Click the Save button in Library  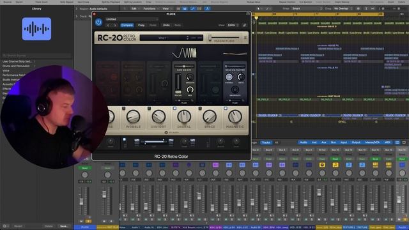pyautogui.click(x=64, y=226)
